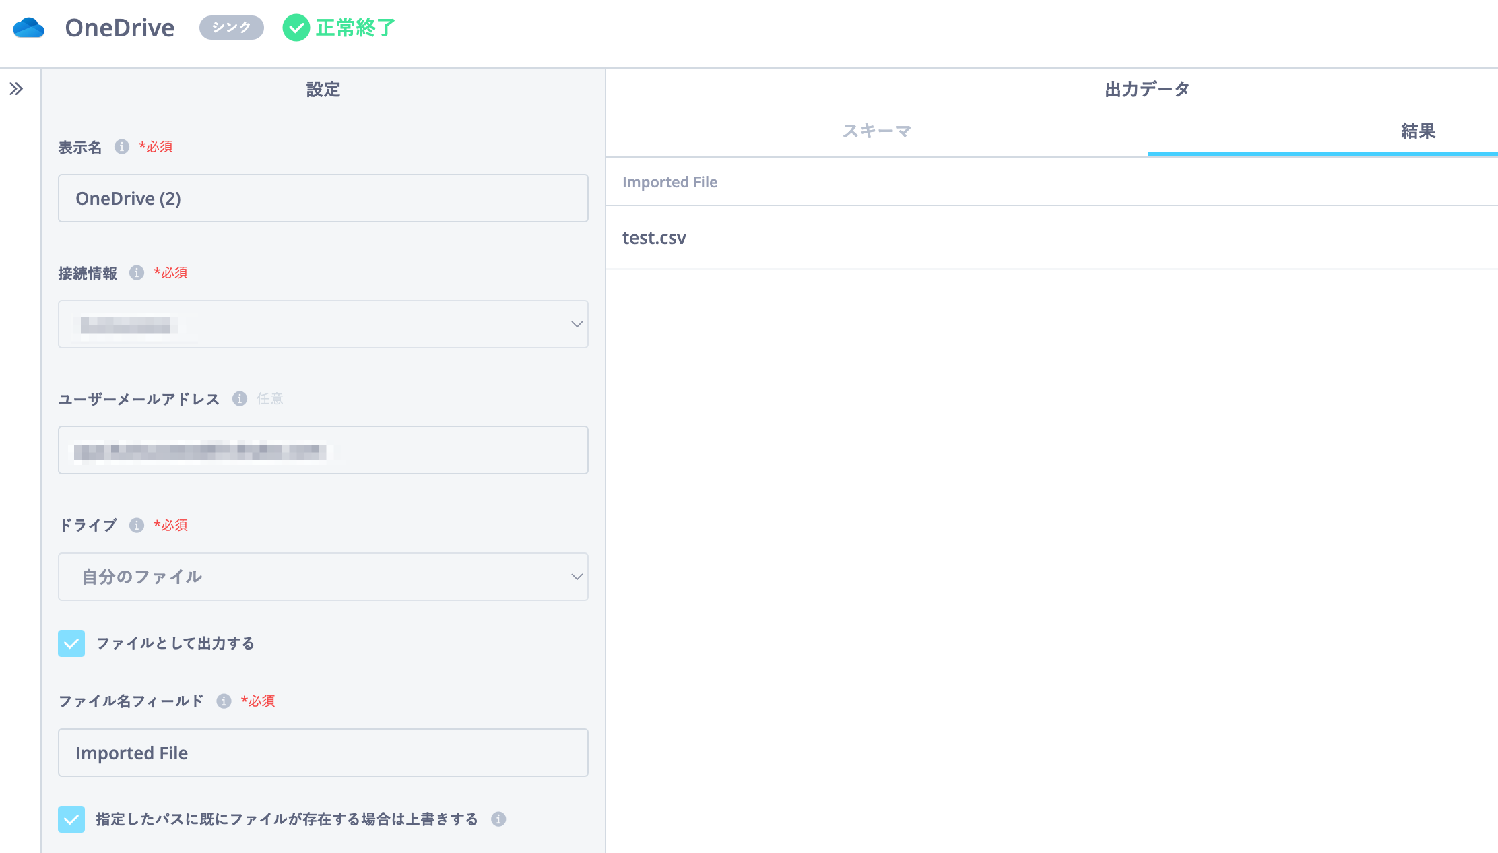
Task: Switch to the 結果 tab
Action: pyautogui.click(x=1419, y=131)
